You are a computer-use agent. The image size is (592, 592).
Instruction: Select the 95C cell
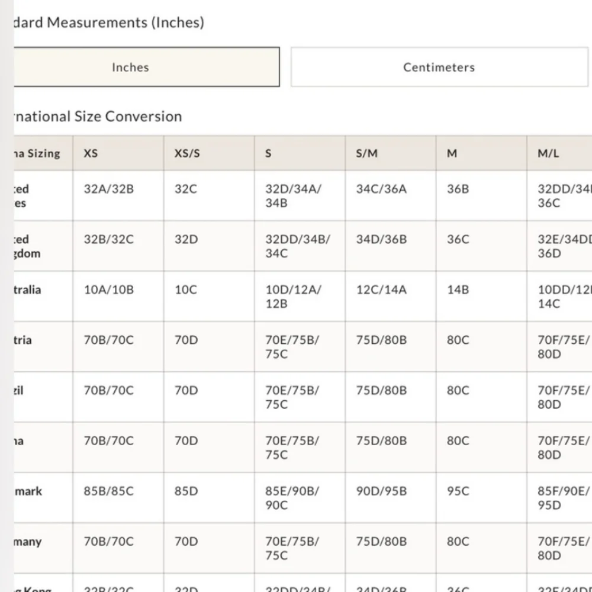click(481, 498)
